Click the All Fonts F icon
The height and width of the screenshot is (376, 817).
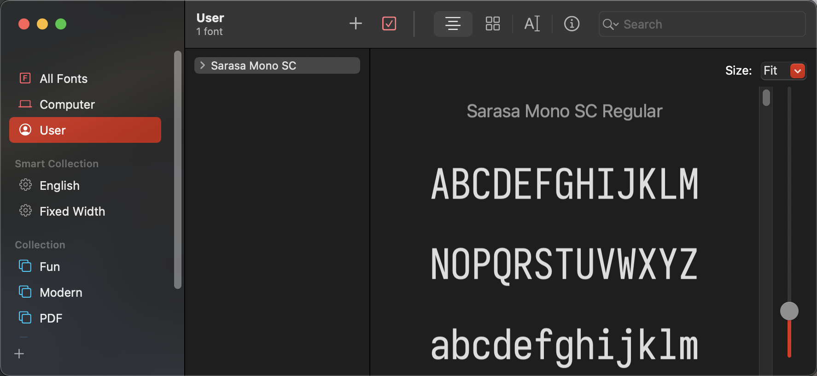tap(25, 78)
